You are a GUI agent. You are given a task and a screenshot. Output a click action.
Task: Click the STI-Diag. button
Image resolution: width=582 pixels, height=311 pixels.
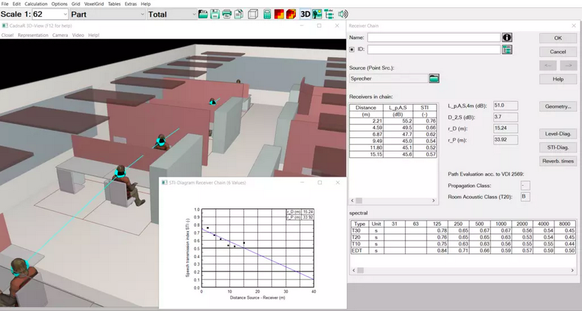[x=558, y=147]
